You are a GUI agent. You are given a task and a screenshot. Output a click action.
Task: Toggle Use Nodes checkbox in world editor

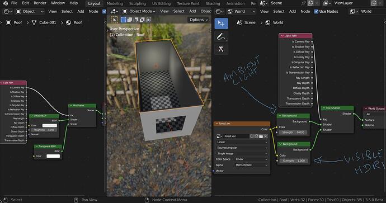pyautogui.click(x=316, y=12)
